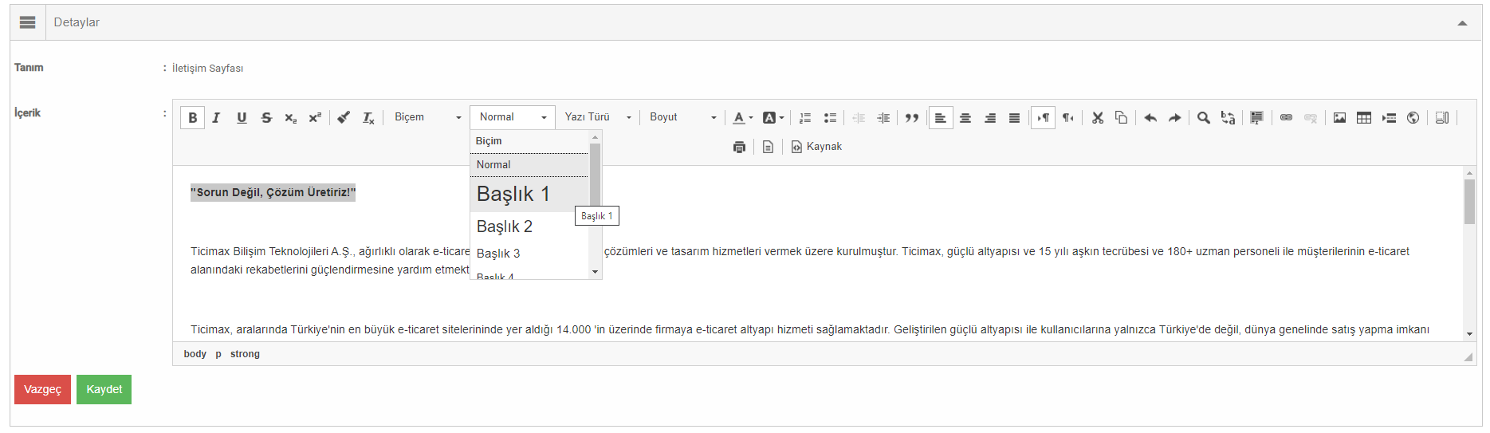Click the document templates icon
Image resolution: width=1490 pixels, height=433 pixels.
click(768, 147)
